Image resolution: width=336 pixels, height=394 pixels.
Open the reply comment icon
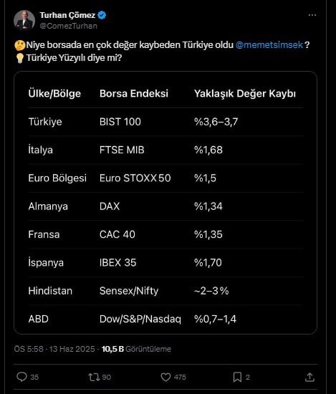tap(21, 377)
